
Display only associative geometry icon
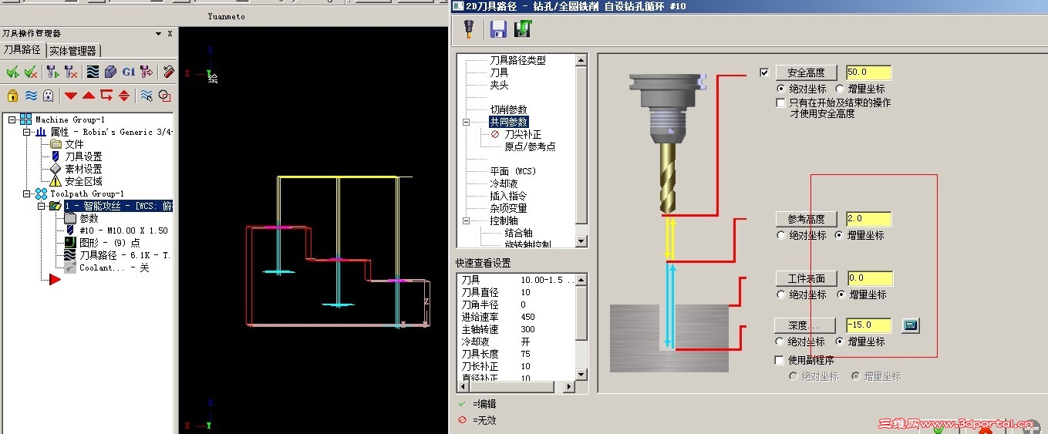164,96
